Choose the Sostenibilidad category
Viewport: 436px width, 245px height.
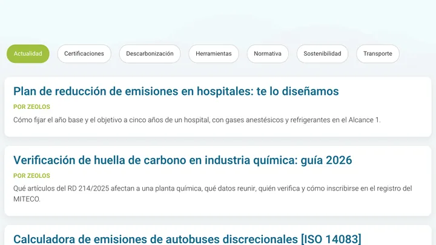(x=322, y=54)
